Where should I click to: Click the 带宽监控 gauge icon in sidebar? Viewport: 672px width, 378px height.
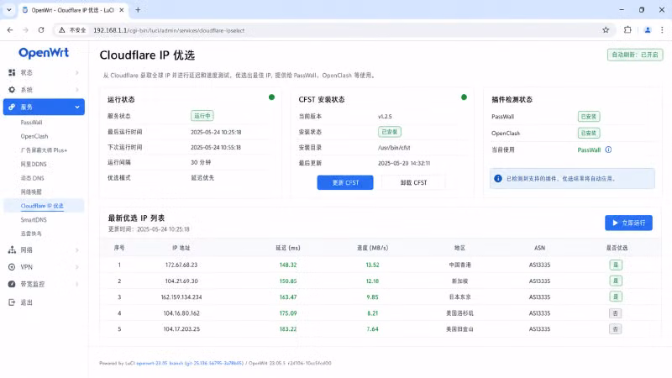(x=12, y=284)
